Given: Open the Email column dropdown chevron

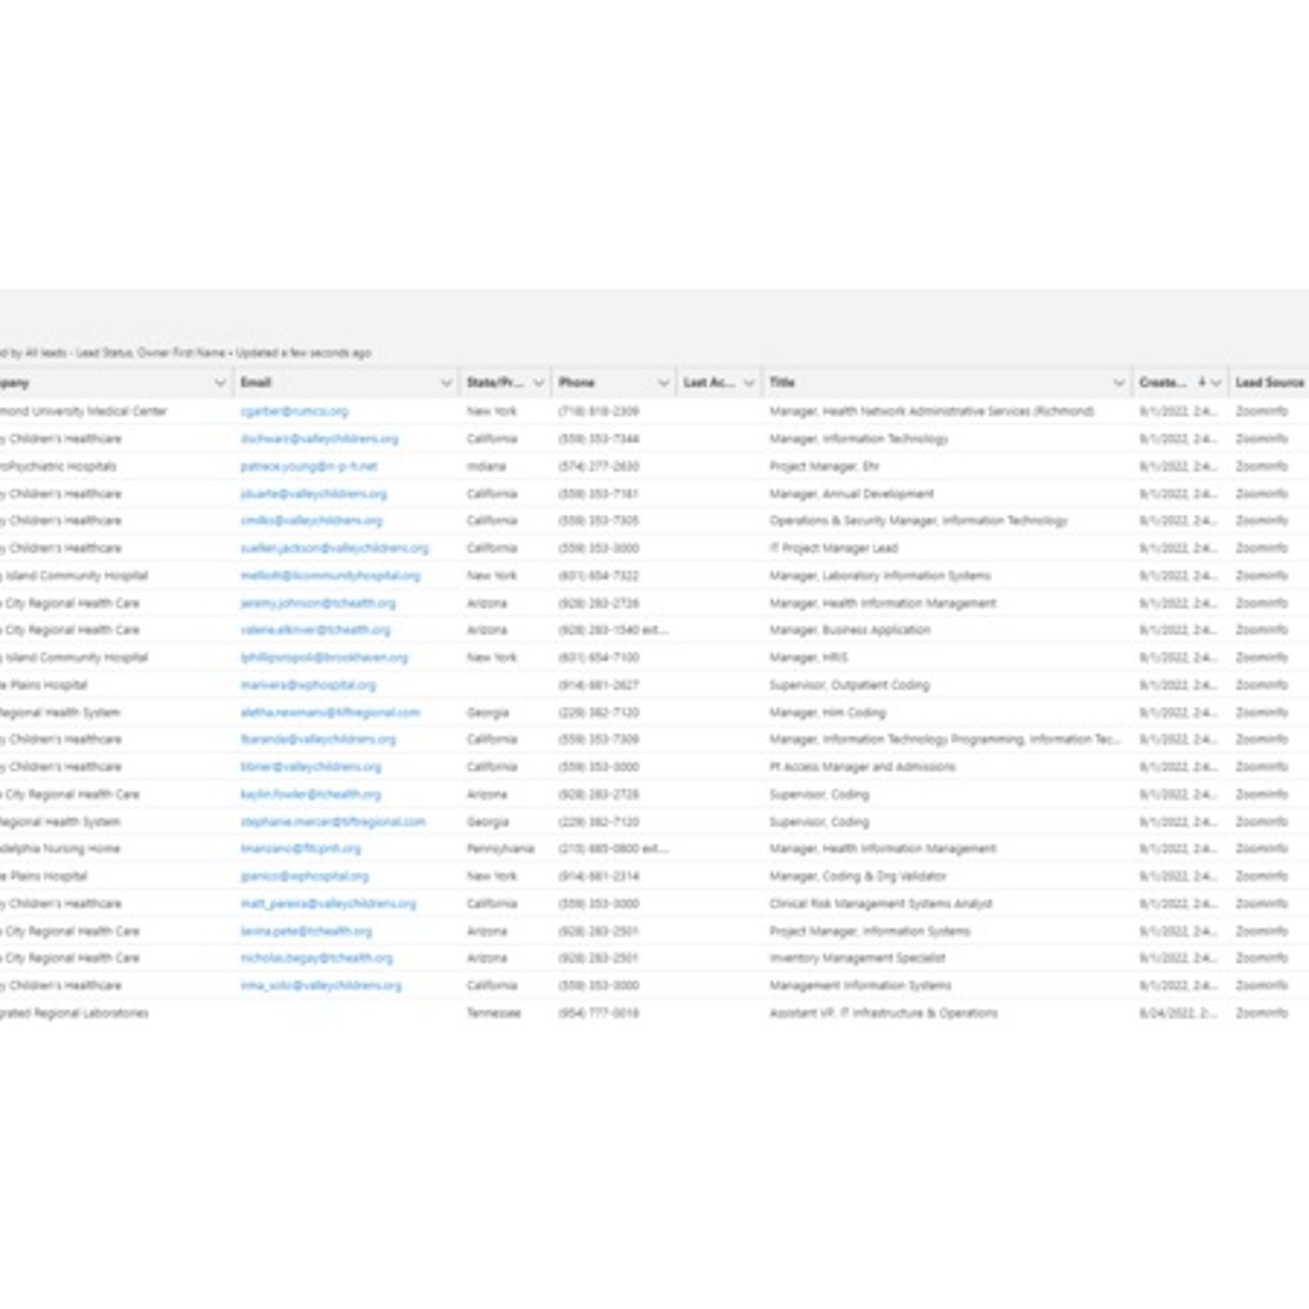Looking at the screenshot, I should [x=446, y=382].
